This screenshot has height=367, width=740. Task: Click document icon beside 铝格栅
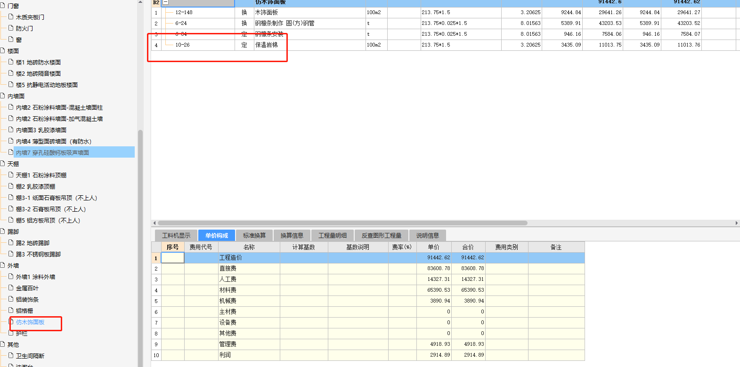11,311
